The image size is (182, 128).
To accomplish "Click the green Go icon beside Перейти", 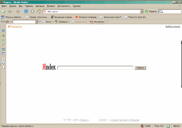I will [x=146, y=11].
